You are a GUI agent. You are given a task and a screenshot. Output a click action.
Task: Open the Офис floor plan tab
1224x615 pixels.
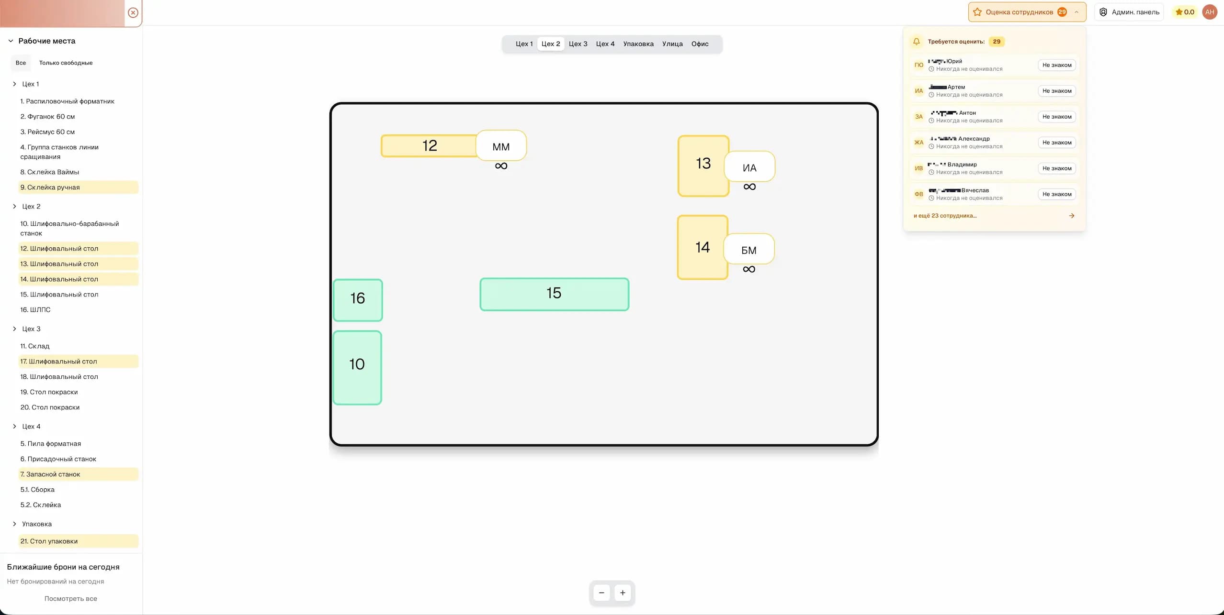click(700, 44)
